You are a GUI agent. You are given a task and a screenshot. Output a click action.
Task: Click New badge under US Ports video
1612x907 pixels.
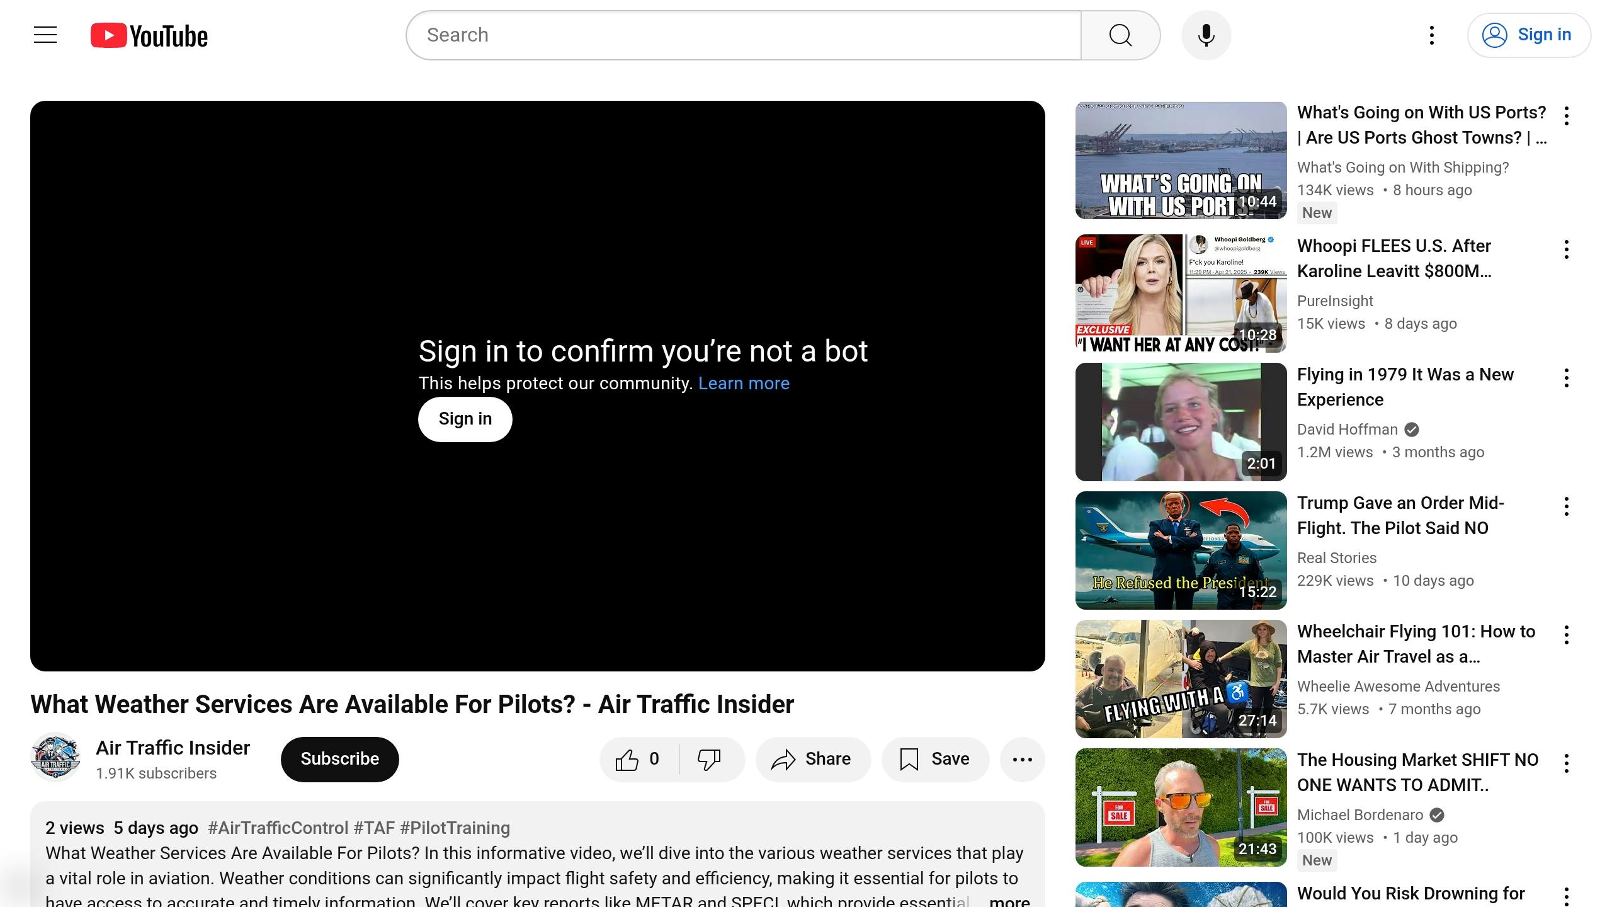coord(1317,213)
